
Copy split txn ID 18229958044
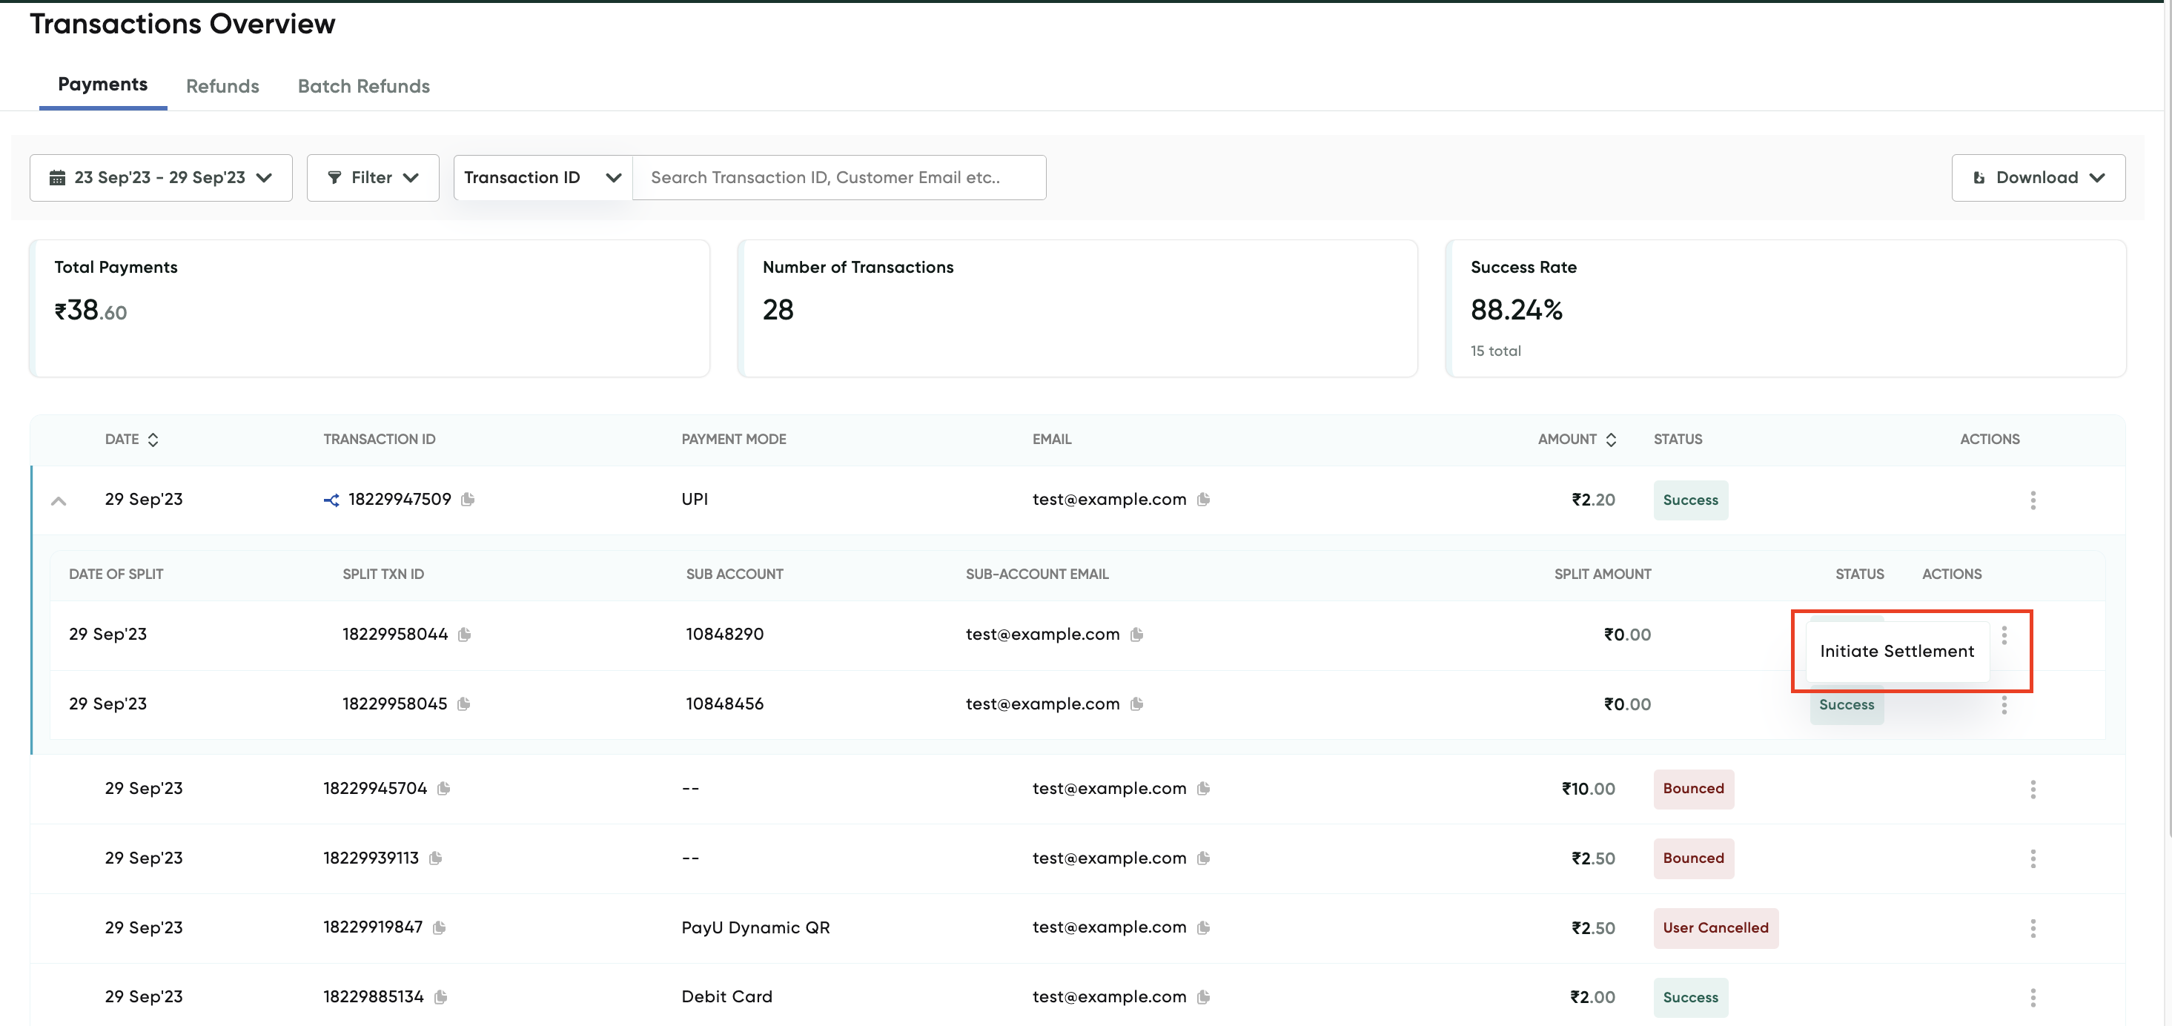(465, 634)
